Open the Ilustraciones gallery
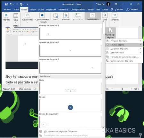This screenshot has width=144, height=138. (27, 18)
